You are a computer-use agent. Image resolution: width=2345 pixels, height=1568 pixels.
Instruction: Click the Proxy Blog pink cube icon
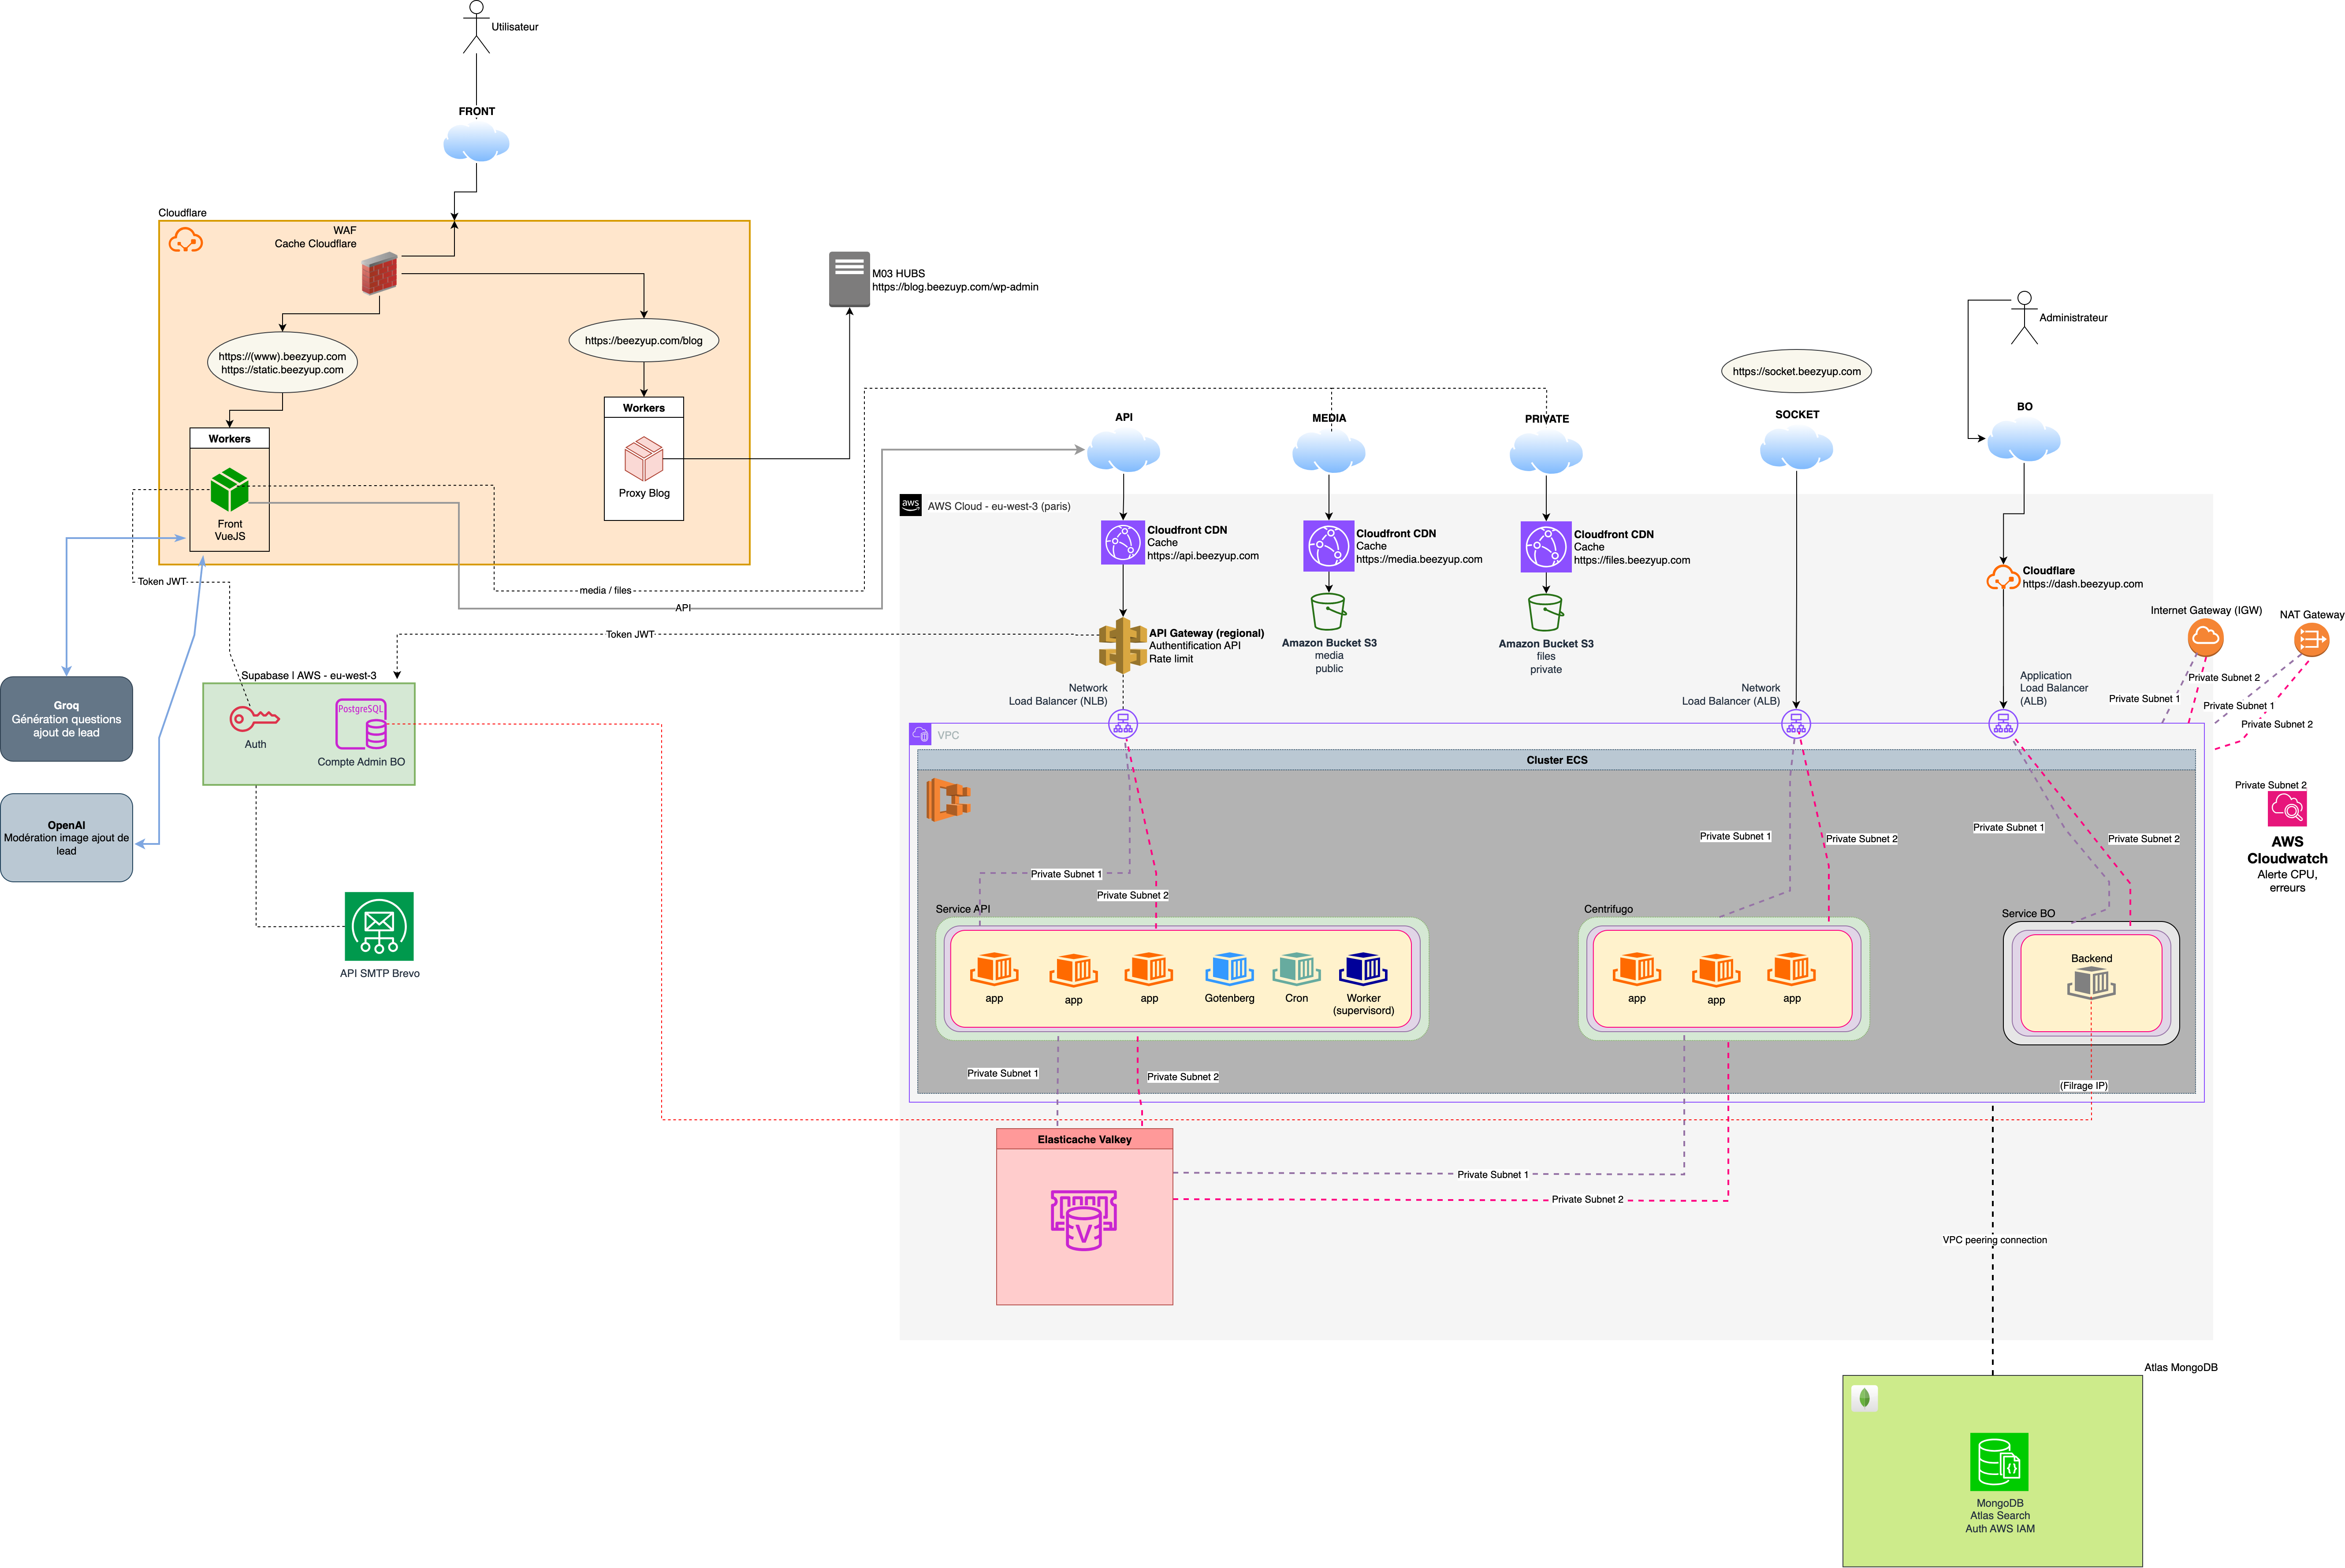click(643, 459)
